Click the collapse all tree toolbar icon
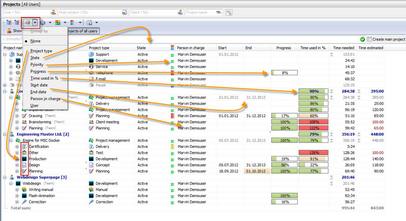Viewport: 406px width, 221px height. pyautogui.click(x=17, y=23)
